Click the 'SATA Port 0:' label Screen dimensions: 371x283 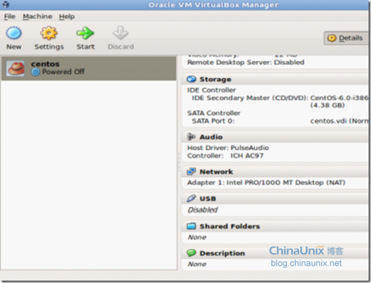pos(213,121)
